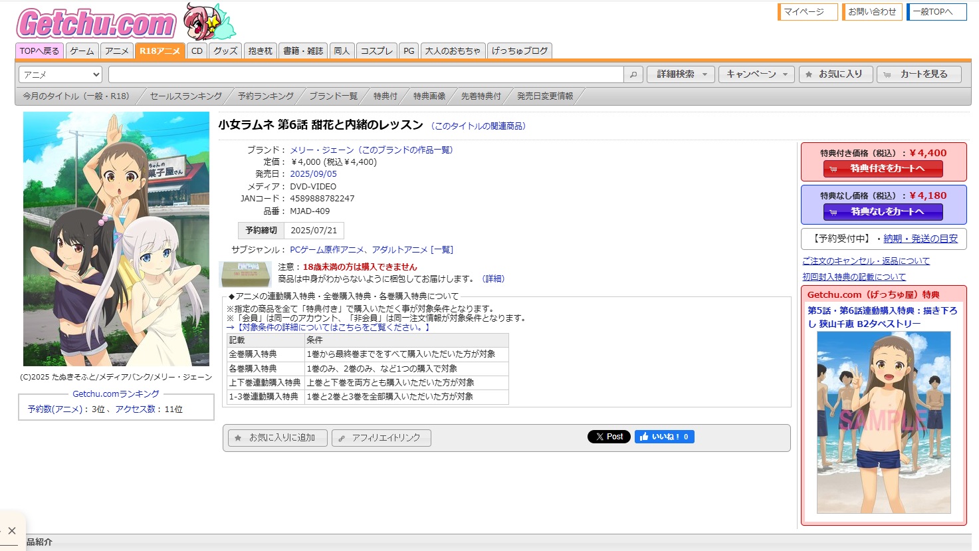Image resolution: width=979 pixels, height=551 pixels.
Task: Click the [一覧] subgenre list link
Action: click(442, 250)
